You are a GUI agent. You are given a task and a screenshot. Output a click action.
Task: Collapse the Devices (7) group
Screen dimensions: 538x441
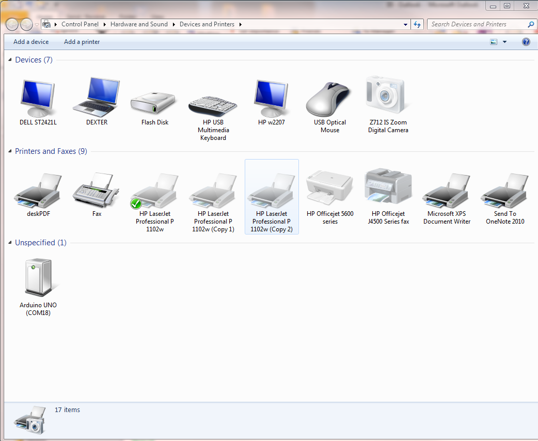click(10, 60)
